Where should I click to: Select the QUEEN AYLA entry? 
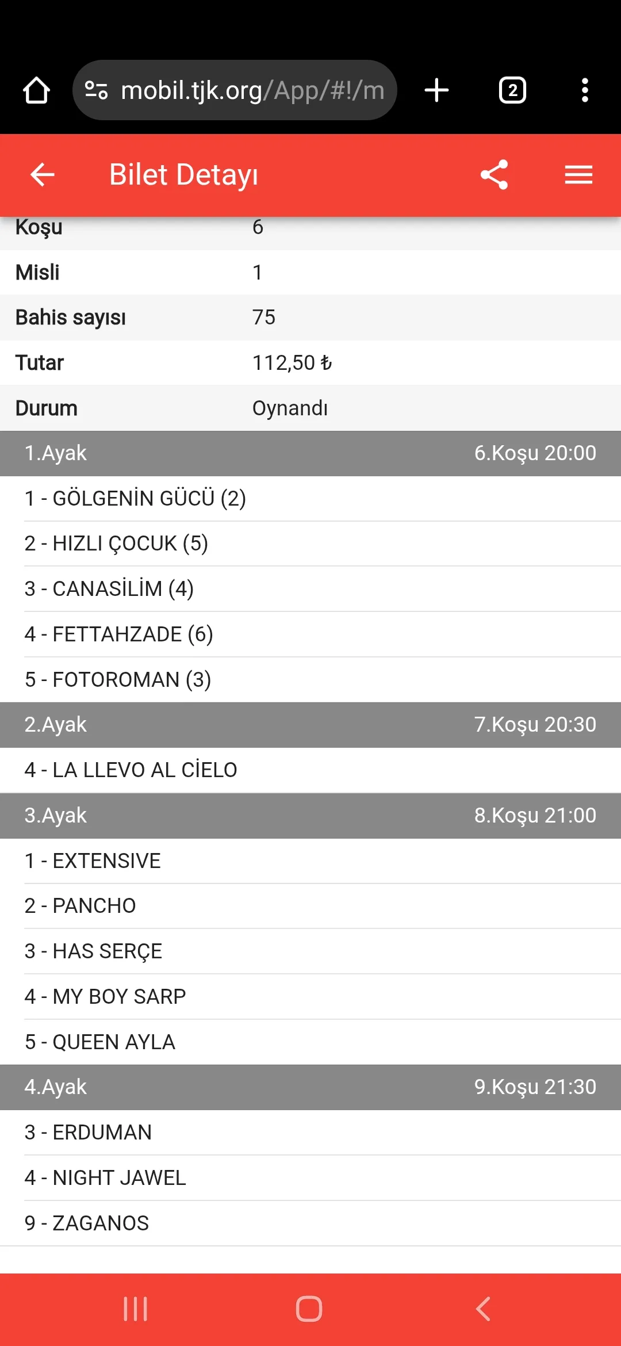[100, 1042]
